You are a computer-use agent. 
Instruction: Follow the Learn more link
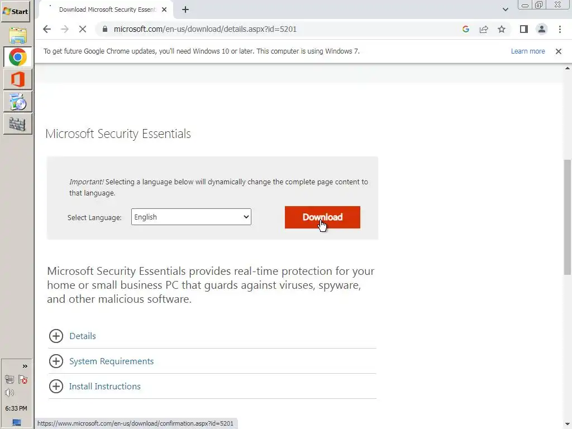pos(528,51)
